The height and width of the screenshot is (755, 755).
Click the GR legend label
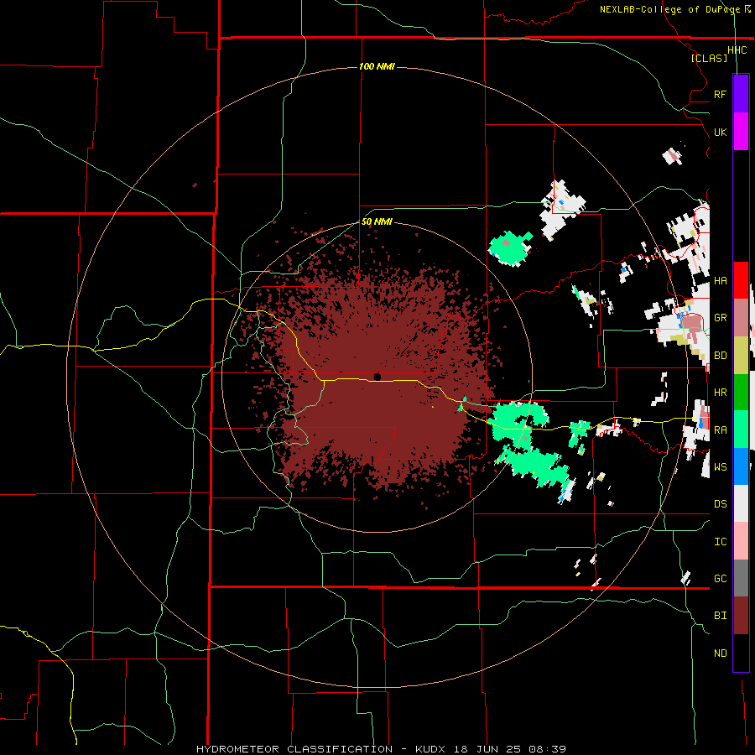(720, 318)
